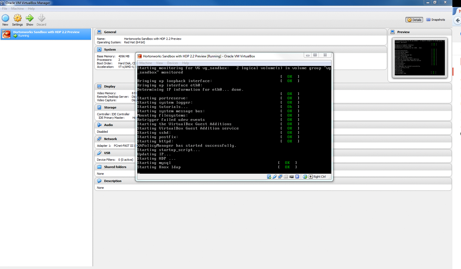Click the 'Red Hat (64 bit)' OS value

point(134,42)
